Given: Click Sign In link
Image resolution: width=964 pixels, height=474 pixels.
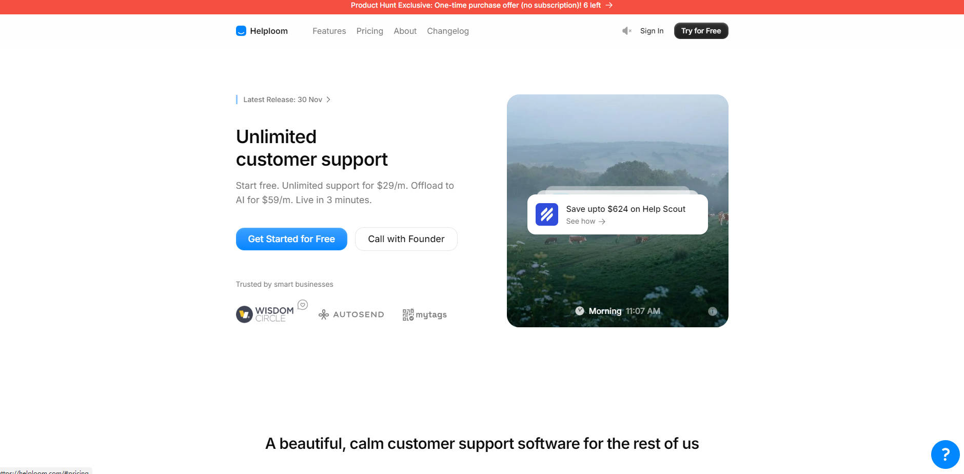Looking at the screenshot, I should pyautogui.click(x=652, y=31).
